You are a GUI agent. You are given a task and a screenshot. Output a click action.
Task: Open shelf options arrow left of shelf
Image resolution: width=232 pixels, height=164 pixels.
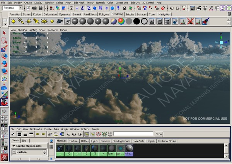[5, 24]
